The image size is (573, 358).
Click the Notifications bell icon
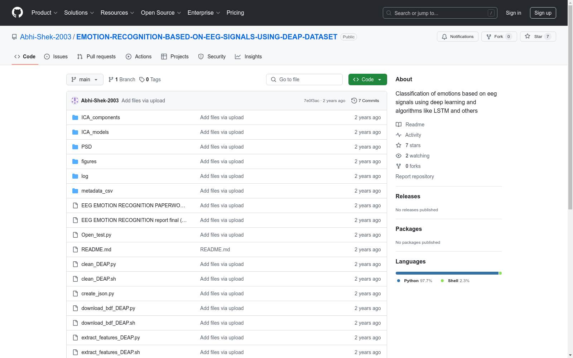pos(444,37)
